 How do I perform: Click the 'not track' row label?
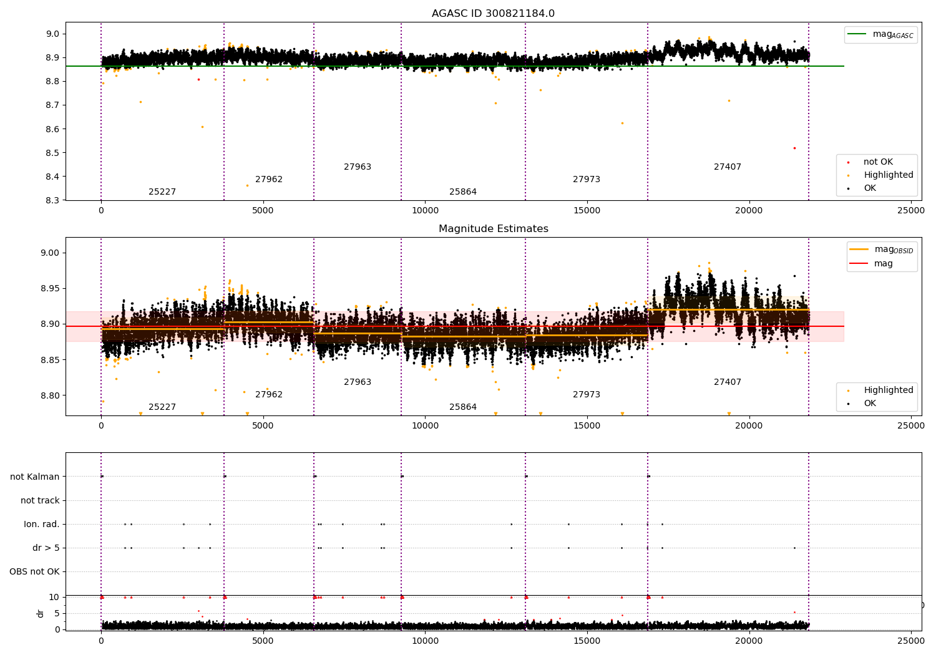point(40,501)
